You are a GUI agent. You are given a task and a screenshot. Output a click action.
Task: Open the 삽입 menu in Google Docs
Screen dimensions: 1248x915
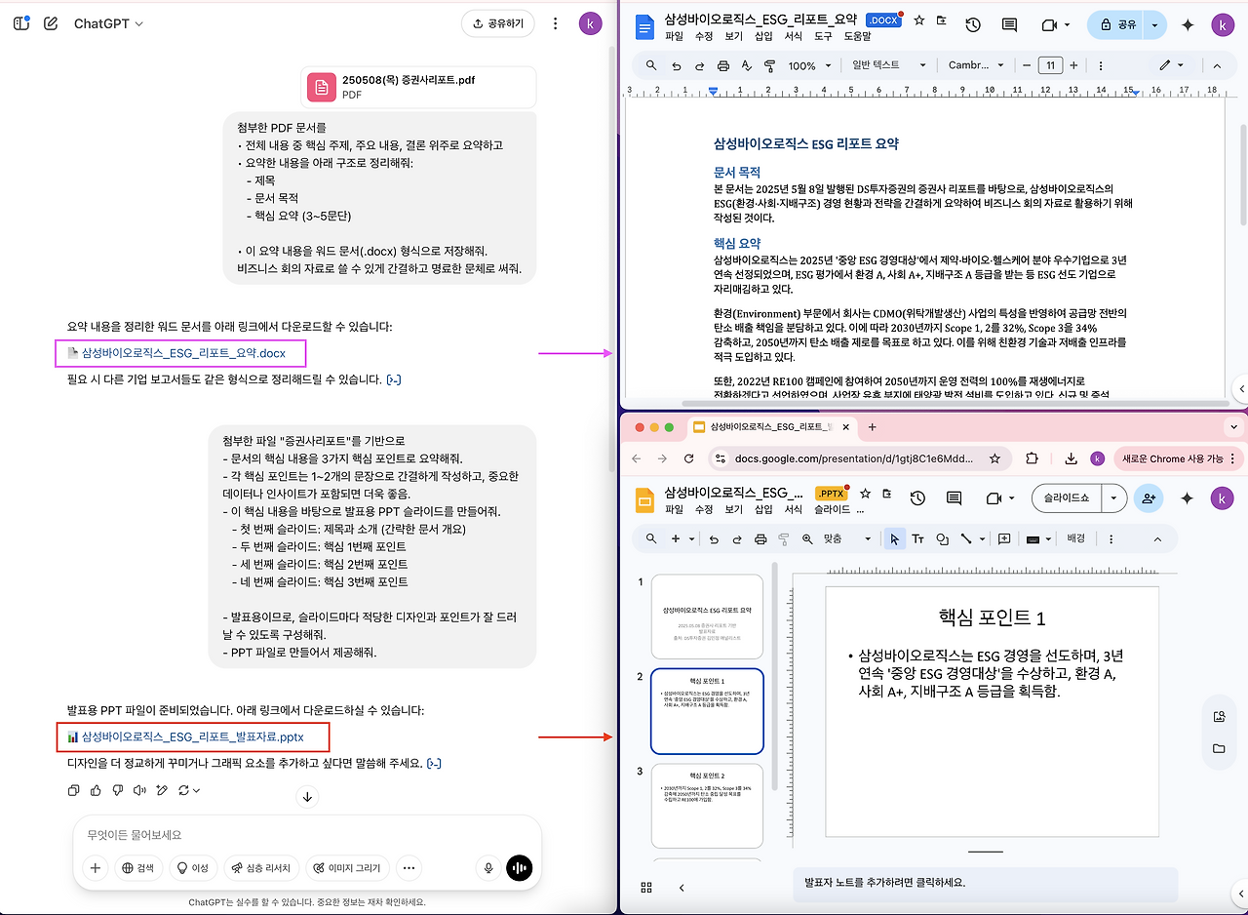[763, 36]
